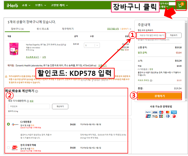Click the 총합 value $19.34
This screenshot has height=156, width=188.
pos(178,88)
